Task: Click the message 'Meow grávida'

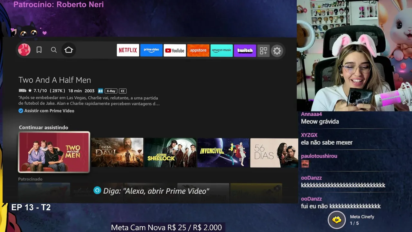Action: (x=320, y=121)
